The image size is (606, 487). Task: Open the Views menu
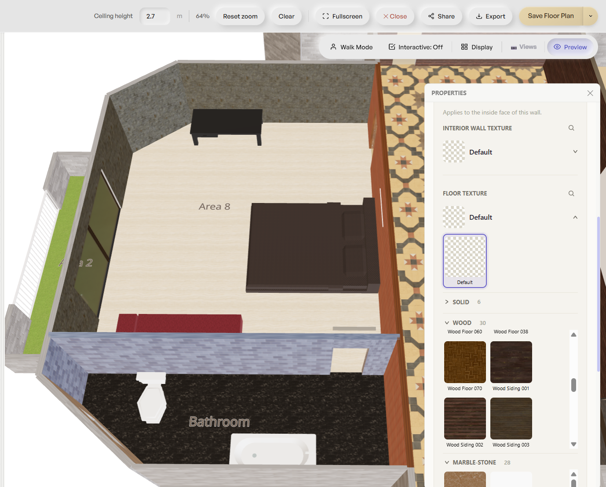[x=523, y=47]
